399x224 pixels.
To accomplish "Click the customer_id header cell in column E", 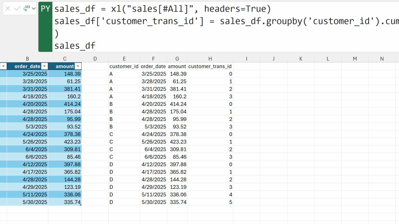I will tap(124, 66).
